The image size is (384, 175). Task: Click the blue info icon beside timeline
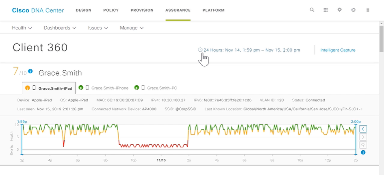363,153
